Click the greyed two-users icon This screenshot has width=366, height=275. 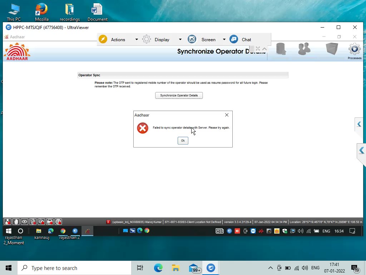[x=304, y=49]
